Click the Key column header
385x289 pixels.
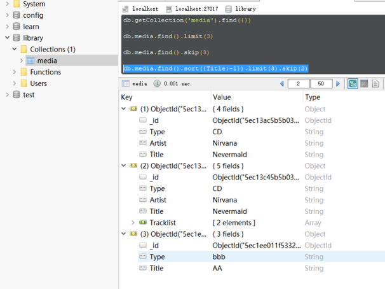126,97
